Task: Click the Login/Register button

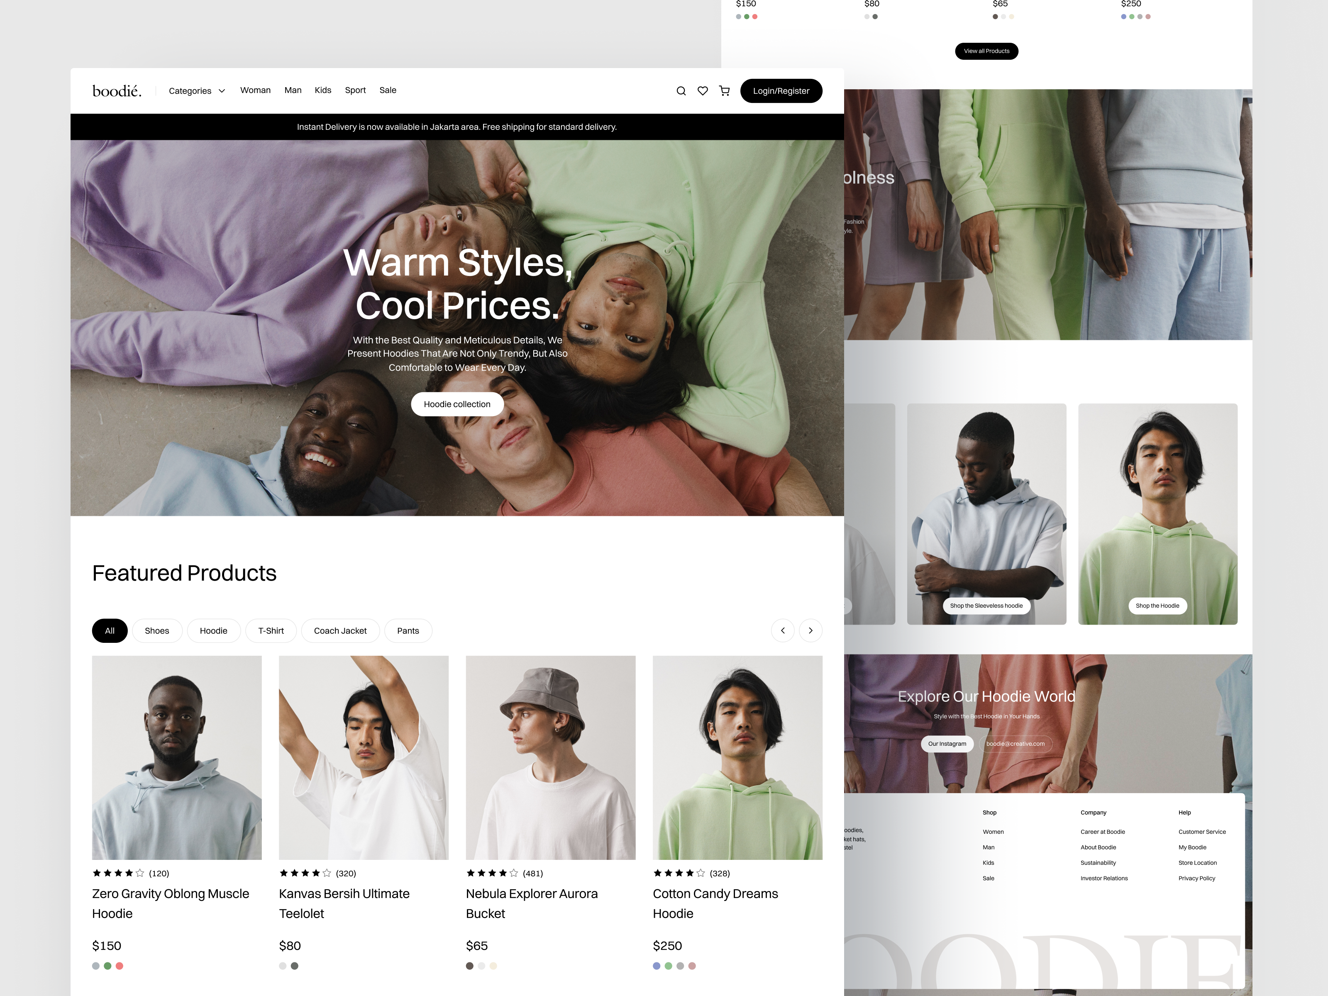Action: coord(781,90)
